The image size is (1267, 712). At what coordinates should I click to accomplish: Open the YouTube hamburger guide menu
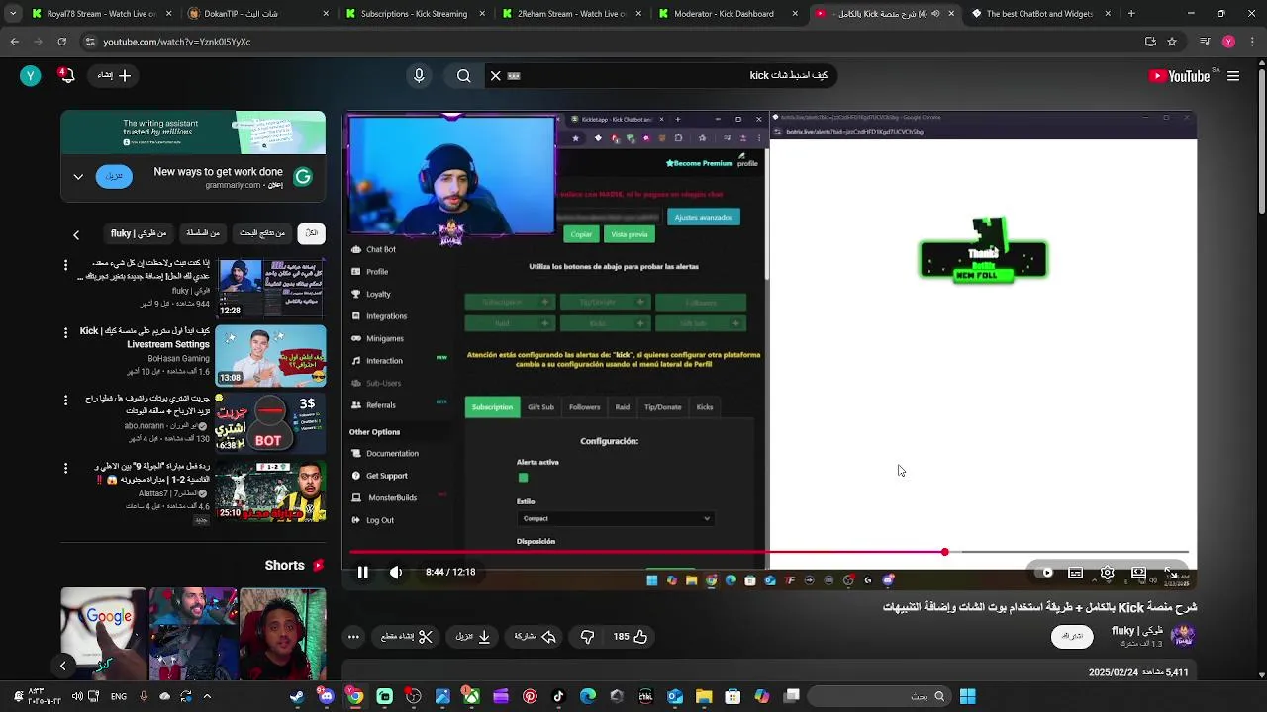point(1233,76)
